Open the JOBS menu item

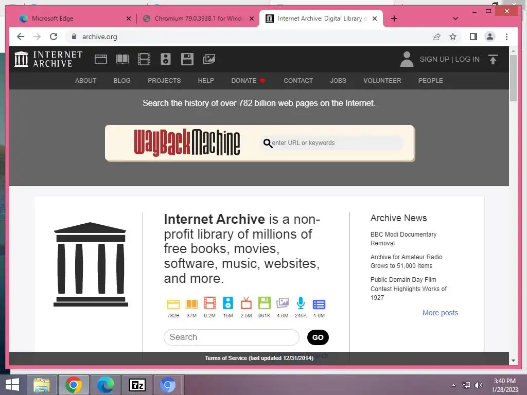338,81
